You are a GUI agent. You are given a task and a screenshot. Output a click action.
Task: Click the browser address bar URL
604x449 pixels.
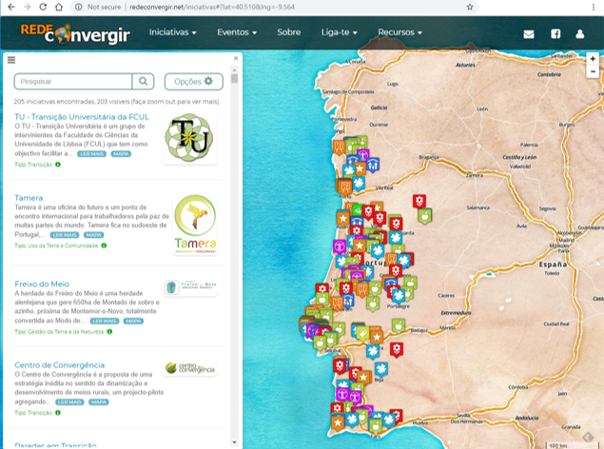212,7
